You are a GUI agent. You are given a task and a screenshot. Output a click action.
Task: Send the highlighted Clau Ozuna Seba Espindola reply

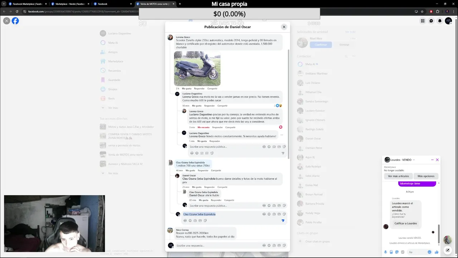[x=283, y=220]
